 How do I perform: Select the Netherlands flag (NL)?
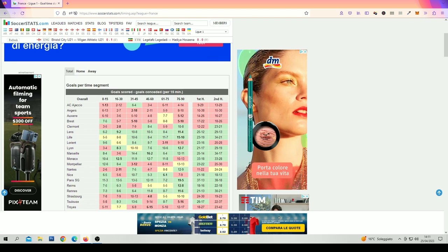(x=128, y=30)
